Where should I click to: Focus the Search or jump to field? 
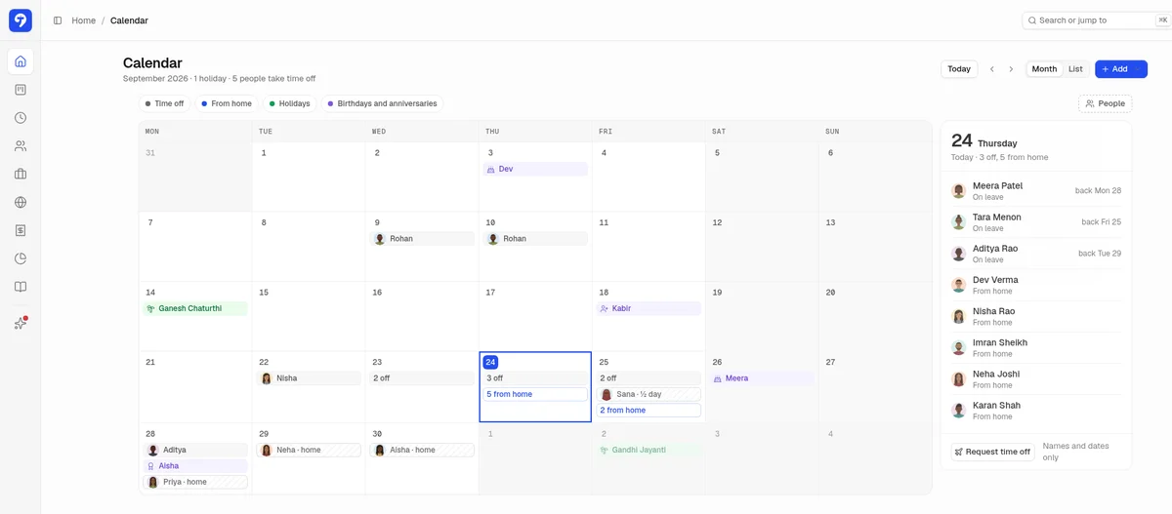pyautogui.click(x=1097, y=20)
